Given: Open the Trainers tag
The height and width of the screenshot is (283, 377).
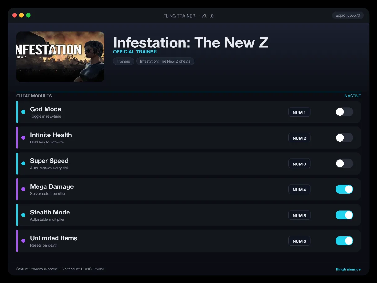Looking at the screenshot, I should (123, 61).
